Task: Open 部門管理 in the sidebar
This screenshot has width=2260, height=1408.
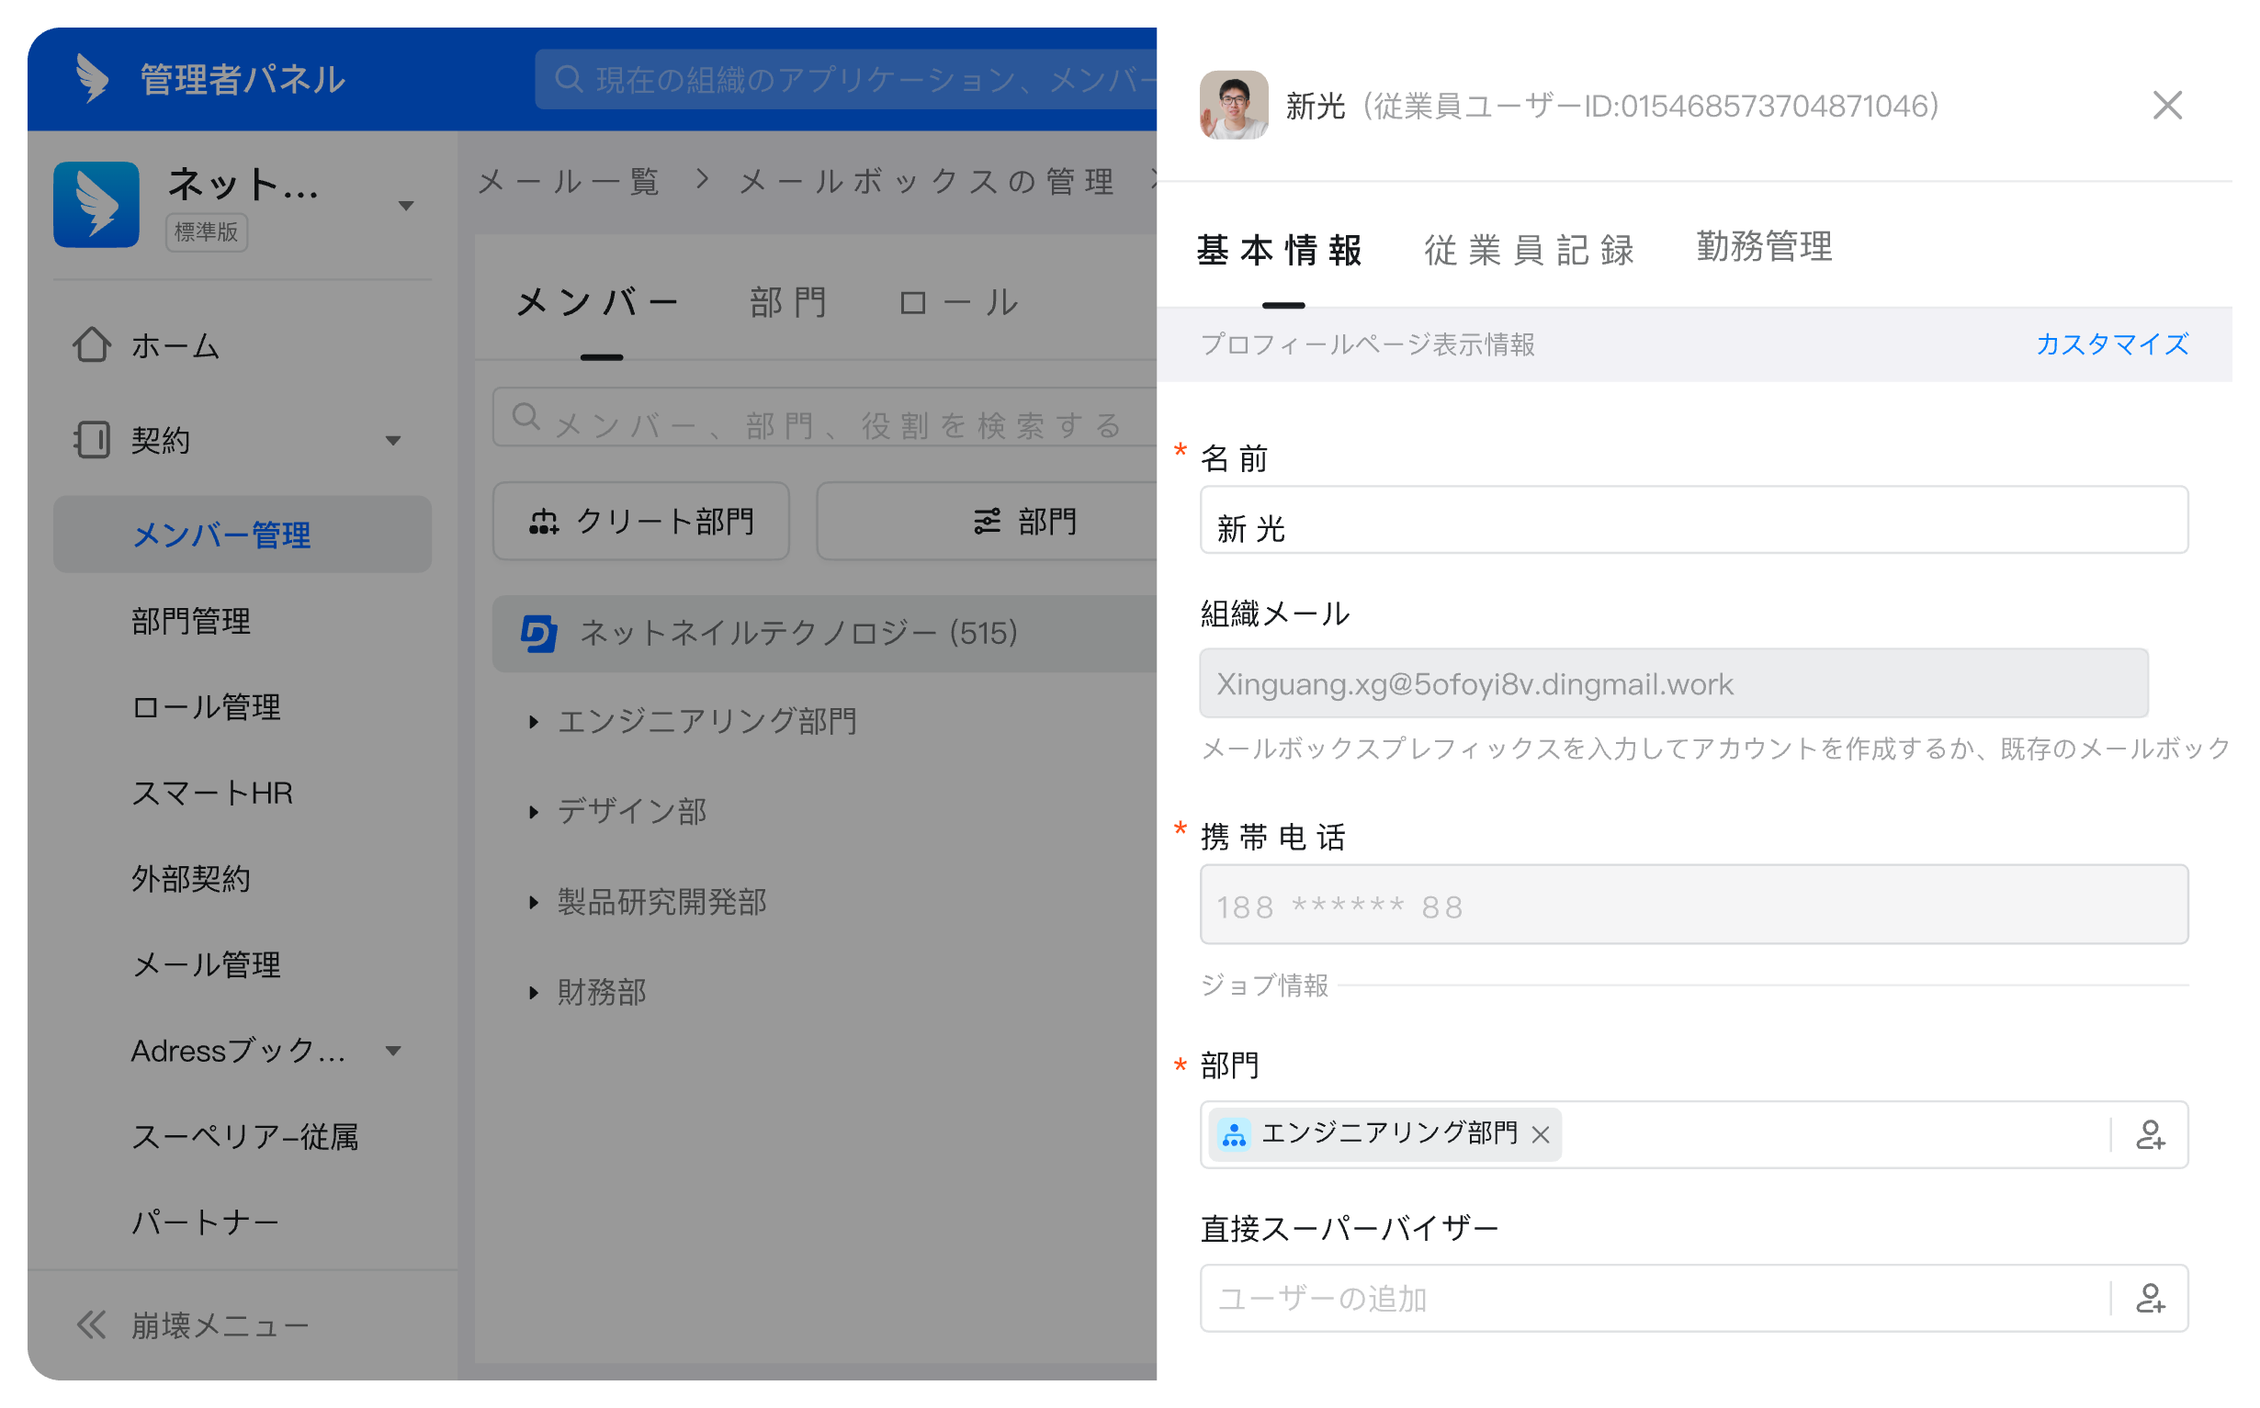Action: tap(191, 622)
